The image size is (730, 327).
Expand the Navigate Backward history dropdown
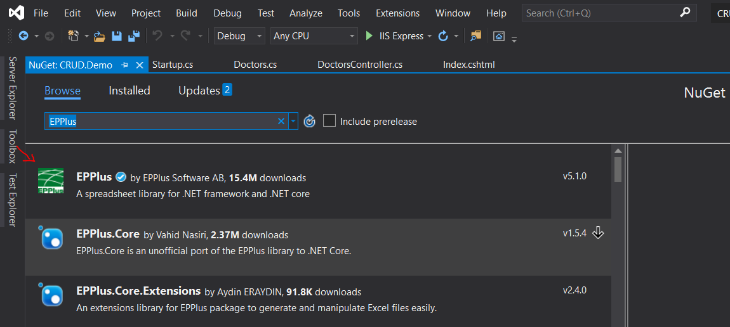[36, 35]
